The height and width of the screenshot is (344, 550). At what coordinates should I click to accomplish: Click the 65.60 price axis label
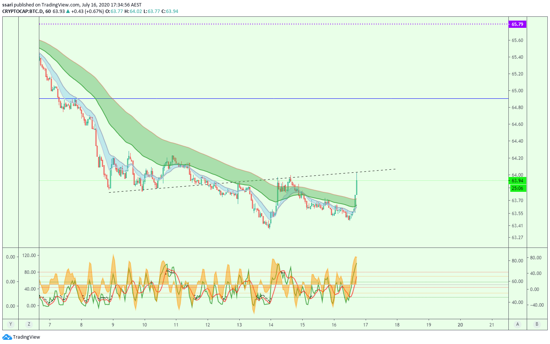[517, 40]
